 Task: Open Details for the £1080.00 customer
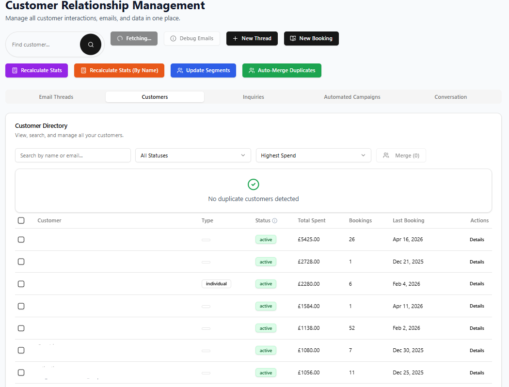[477, 350]
